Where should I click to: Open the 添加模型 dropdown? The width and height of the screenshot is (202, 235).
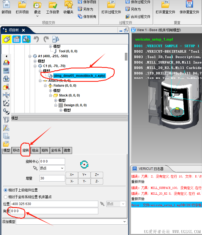pyautogui.click(x=72, y=222)
